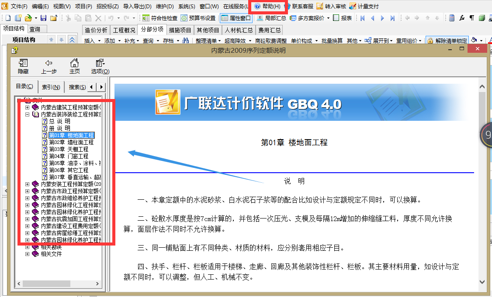Open 总 说 明 help topic
The image size is (492, 297).
coord(59,121)
